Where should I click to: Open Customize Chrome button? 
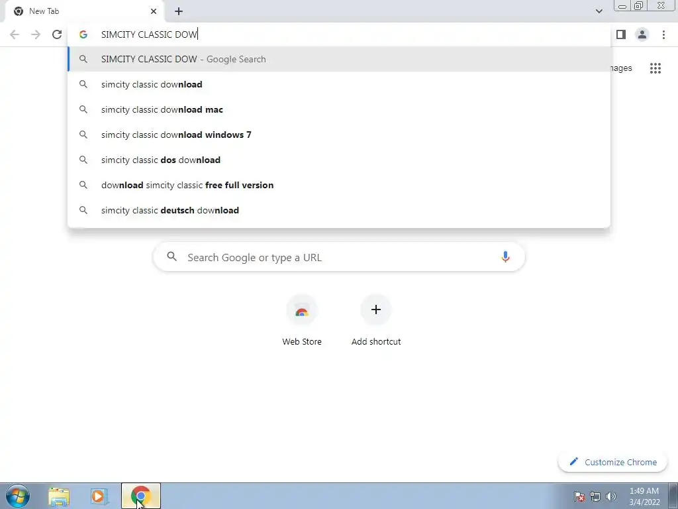click(x=613, y=462)
